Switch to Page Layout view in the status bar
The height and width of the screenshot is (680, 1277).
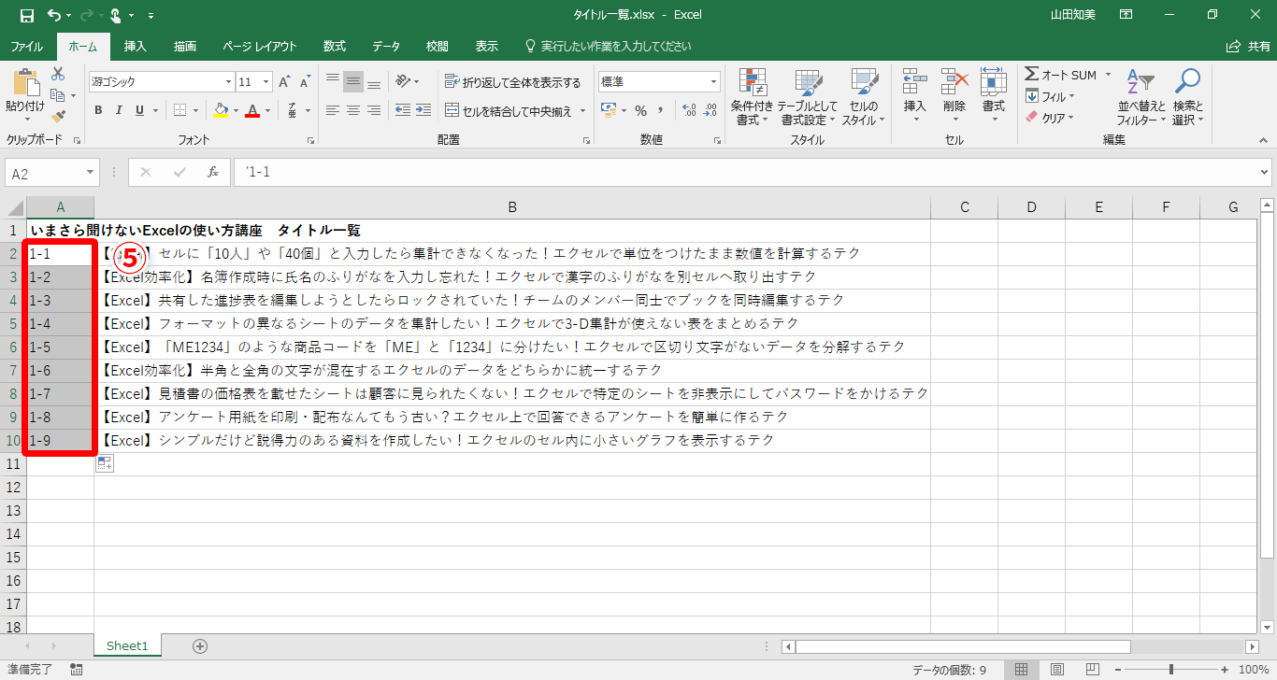click(1056, 670)
